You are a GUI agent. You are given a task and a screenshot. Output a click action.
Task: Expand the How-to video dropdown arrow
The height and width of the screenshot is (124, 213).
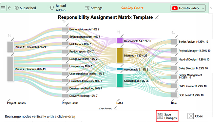click(203, 8)
